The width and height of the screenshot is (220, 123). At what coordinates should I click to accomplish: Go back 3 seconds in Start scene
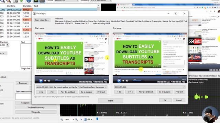(41, 92)
